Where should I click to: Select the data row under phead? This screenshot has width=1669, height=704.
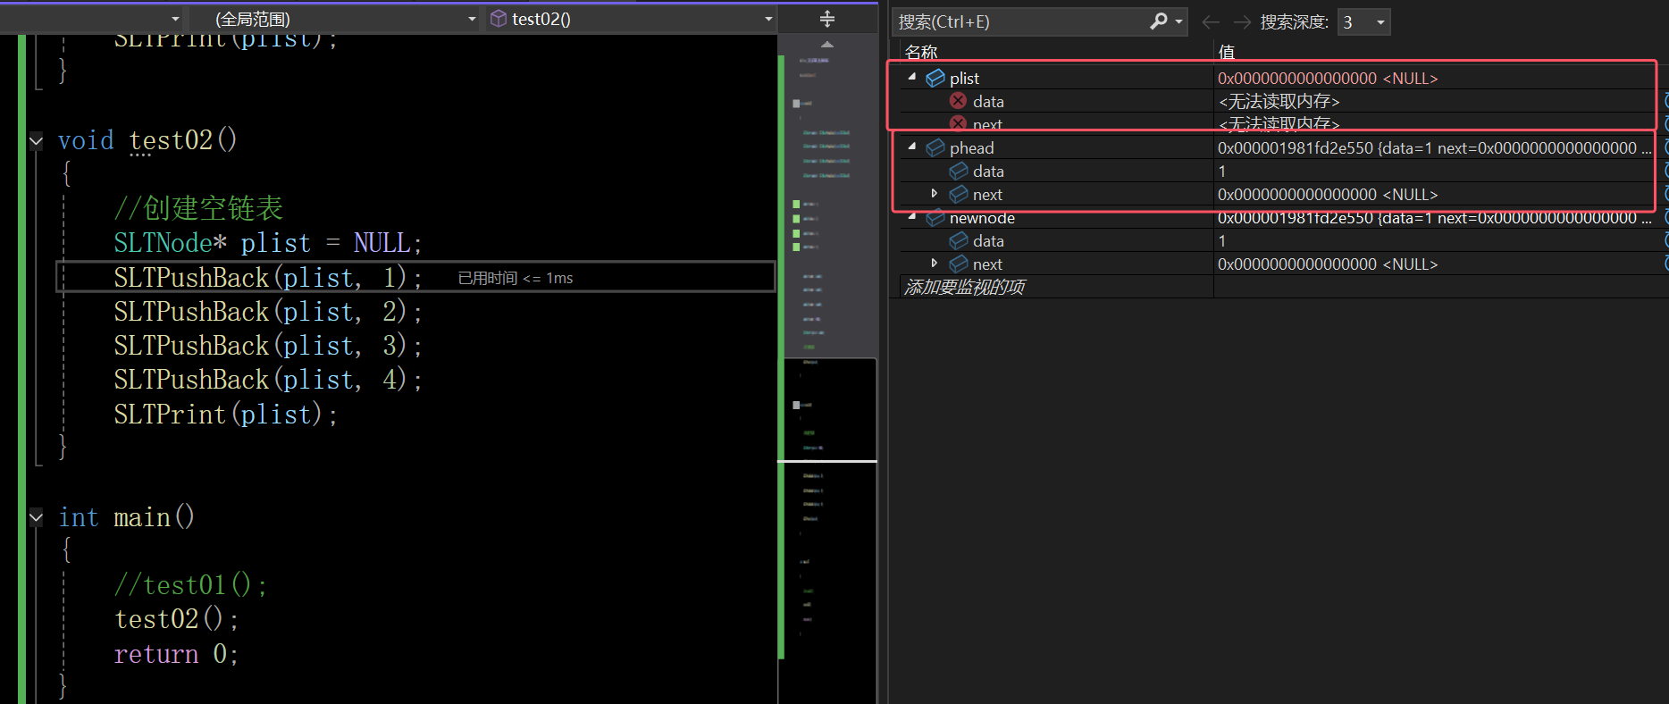(x=1279, y=171)
